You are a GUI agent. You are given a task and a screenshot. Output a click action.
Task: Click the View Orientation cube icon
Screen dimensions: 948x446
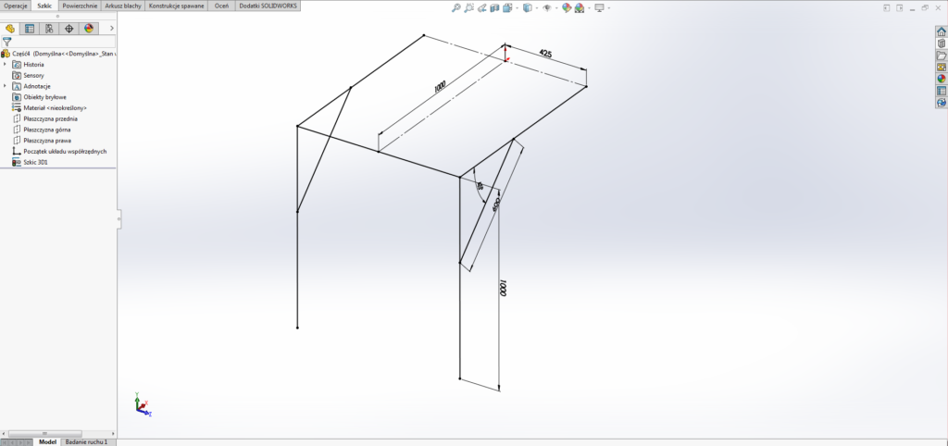[x=506, y=7]
